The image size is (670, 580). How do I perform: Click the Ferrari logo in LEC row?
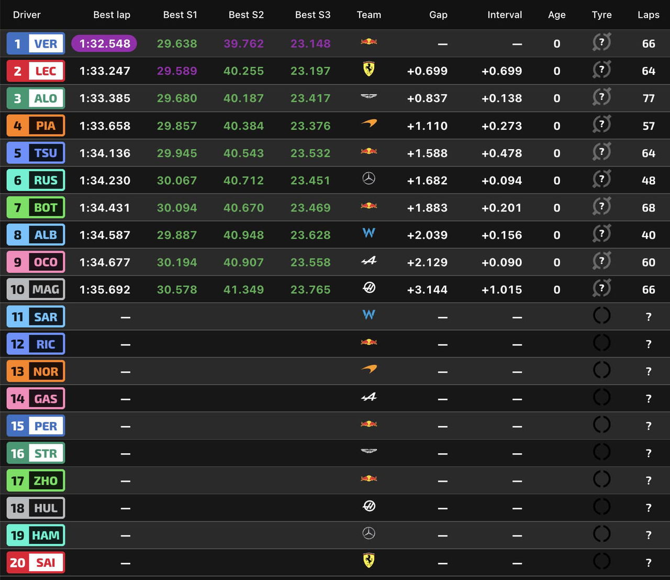click(369, 69)
